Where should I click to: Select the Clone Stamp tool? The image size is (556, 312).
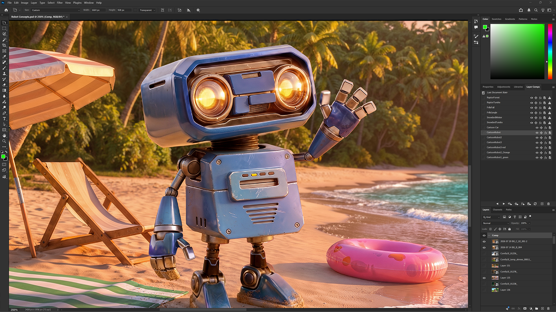4,74
